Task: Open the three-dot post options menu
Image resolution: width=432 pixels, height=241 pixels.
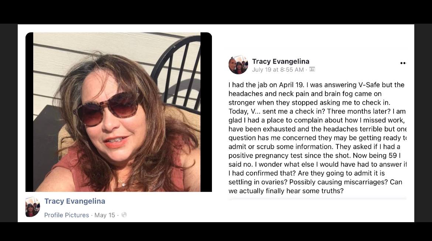Action: 403,63
